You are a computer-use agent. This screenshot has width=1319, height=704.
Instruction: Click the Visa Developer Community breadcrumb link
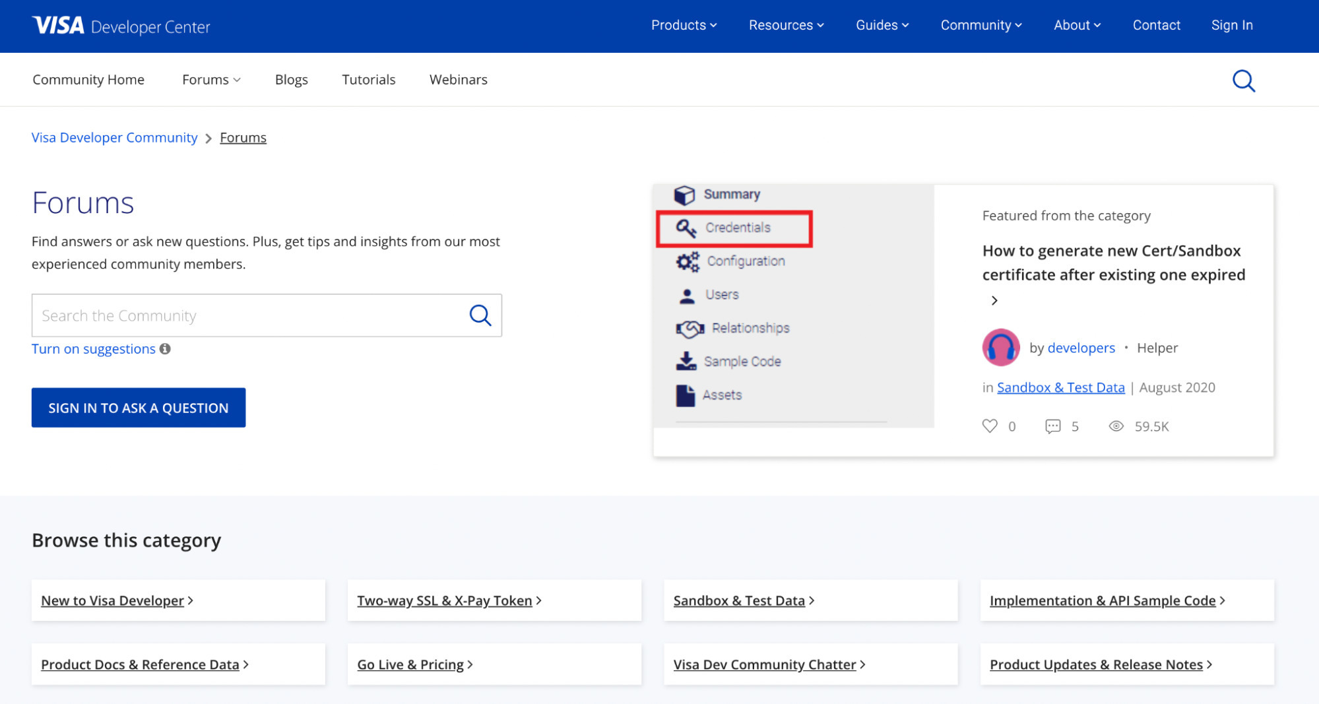point(114,137)
